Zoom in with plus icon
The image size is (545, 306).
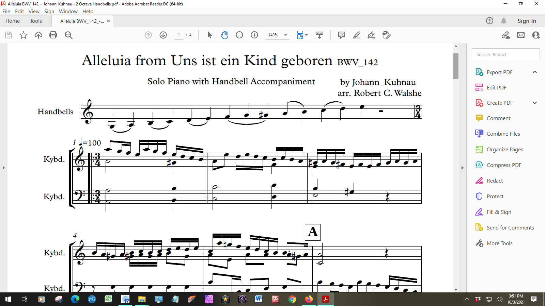pos(254,35)
